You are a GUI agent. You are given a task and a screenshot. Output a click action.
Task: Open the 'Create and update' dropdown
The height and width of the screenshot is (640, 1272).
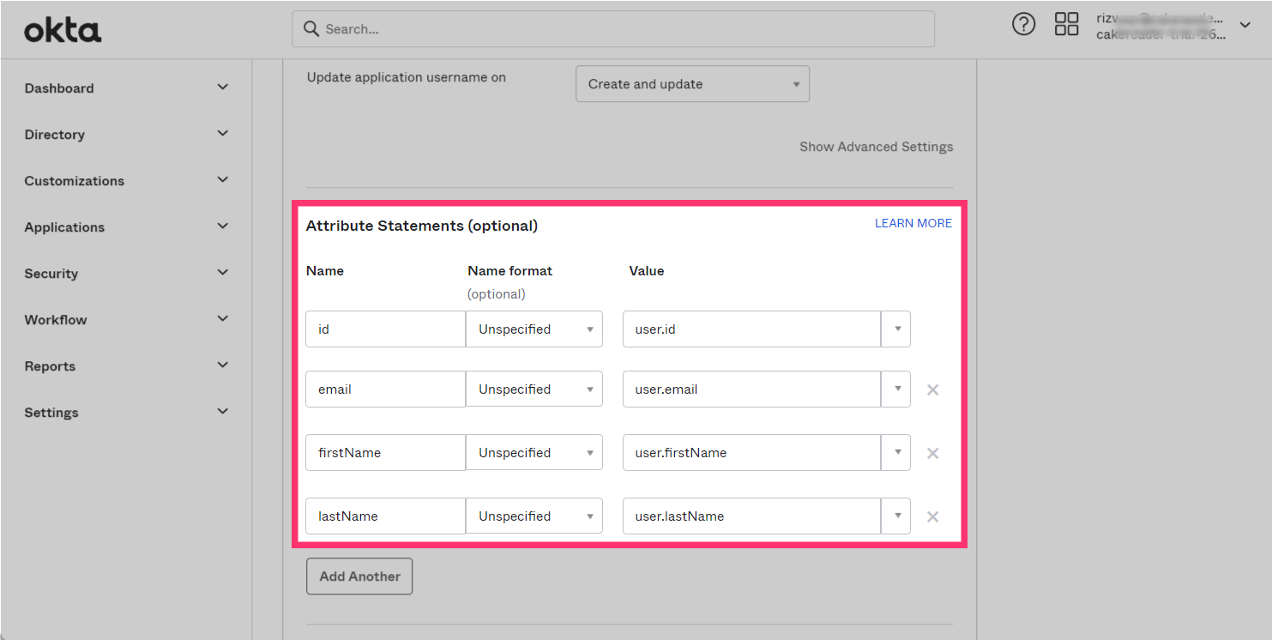tap(691, 84)
